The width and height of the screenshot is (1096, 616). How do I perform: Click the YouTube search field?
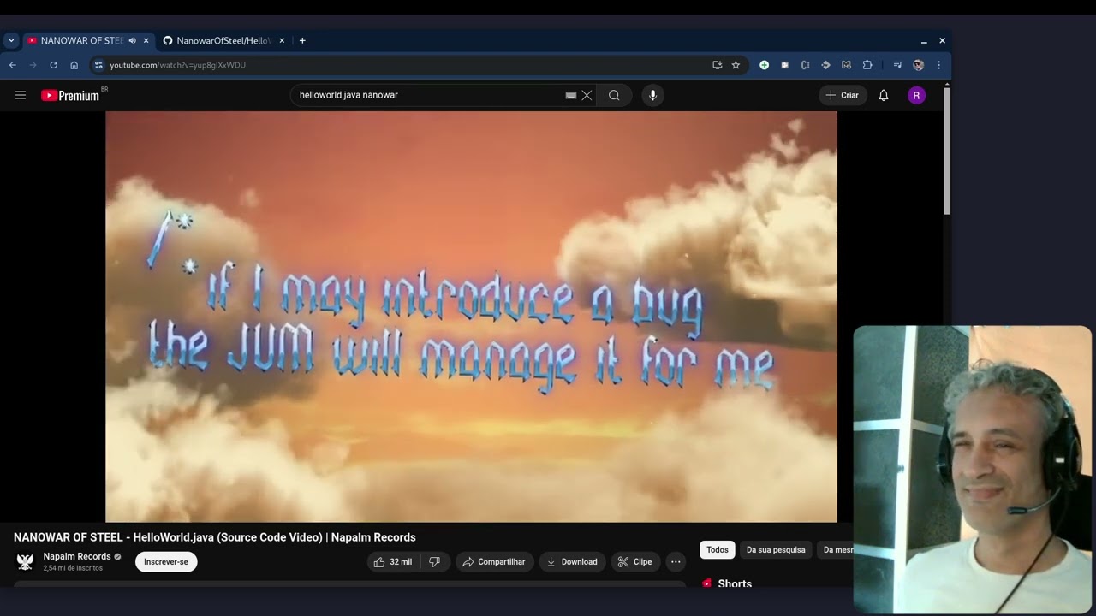point(428,95)
